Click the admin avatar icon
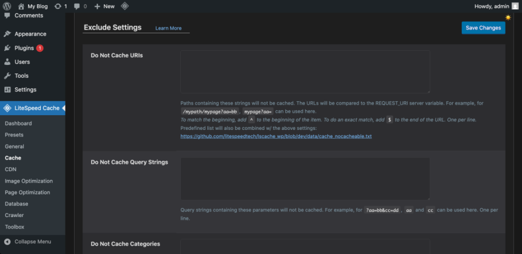Image resolution: width=522 pixels, height=254 pixels. coord(515,6)
